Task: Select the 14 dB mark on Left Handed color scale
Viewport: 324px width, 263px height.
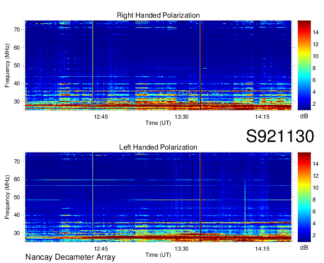Action: point(315,164)
